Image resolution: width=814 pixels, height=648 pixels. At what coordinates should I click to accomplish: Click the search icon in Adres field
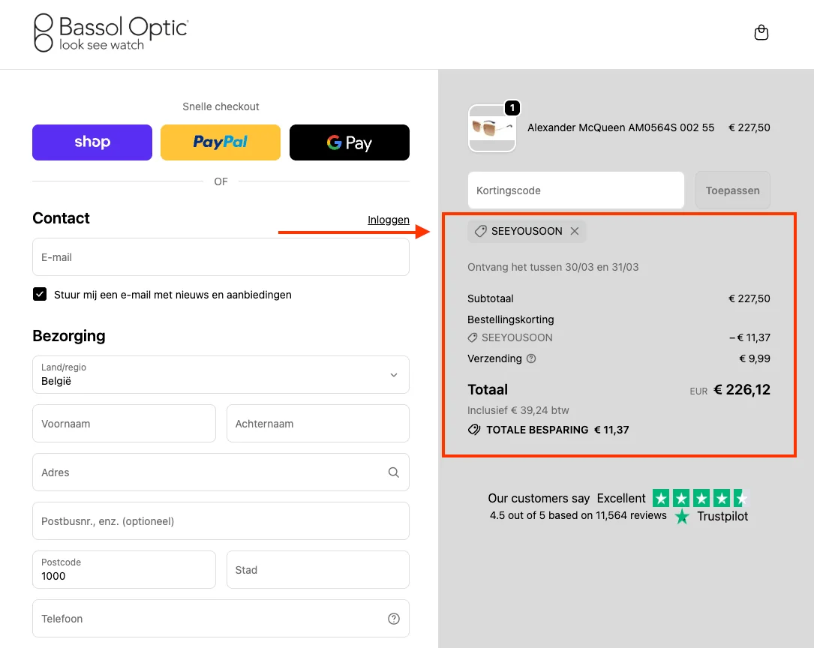394,472
